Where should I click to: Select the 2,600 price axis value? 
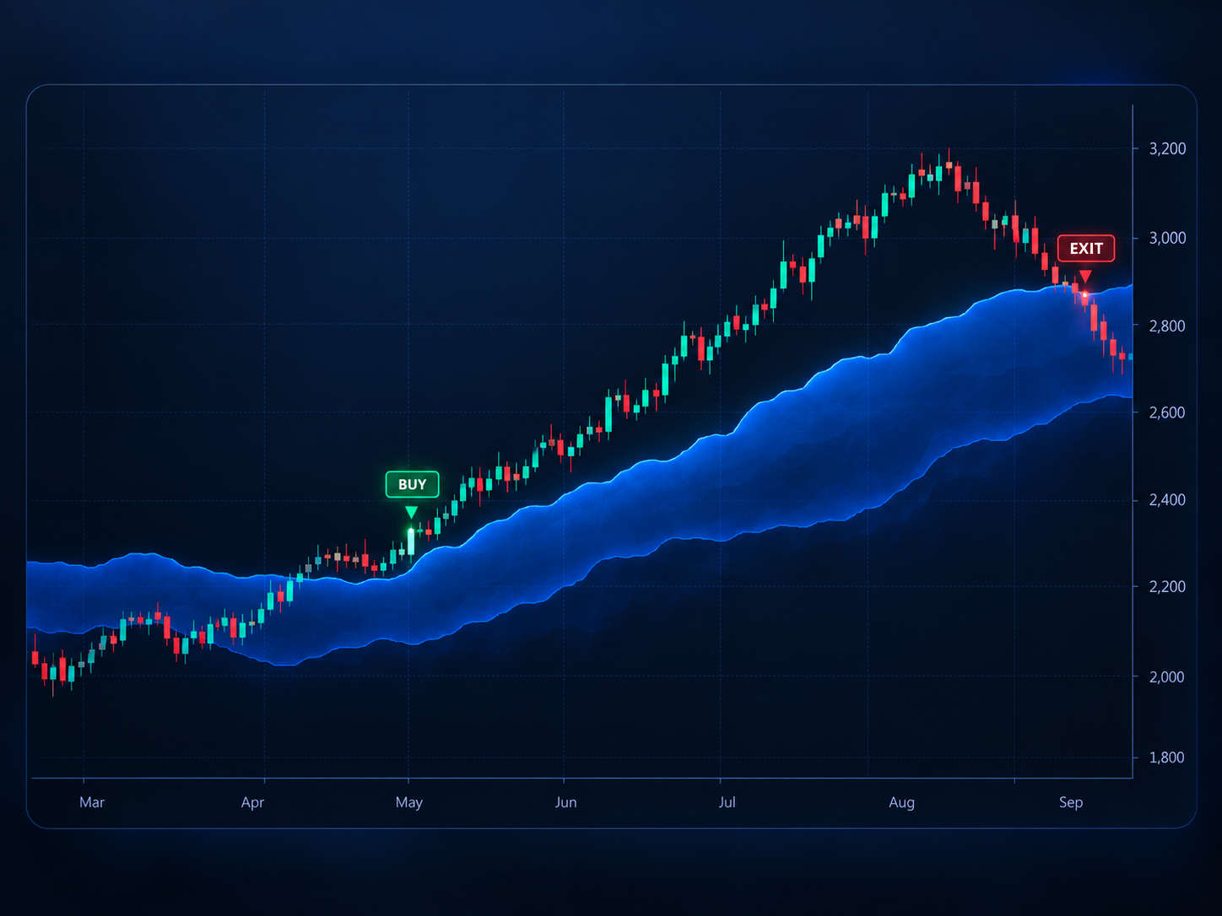(x=1167, y=412)
